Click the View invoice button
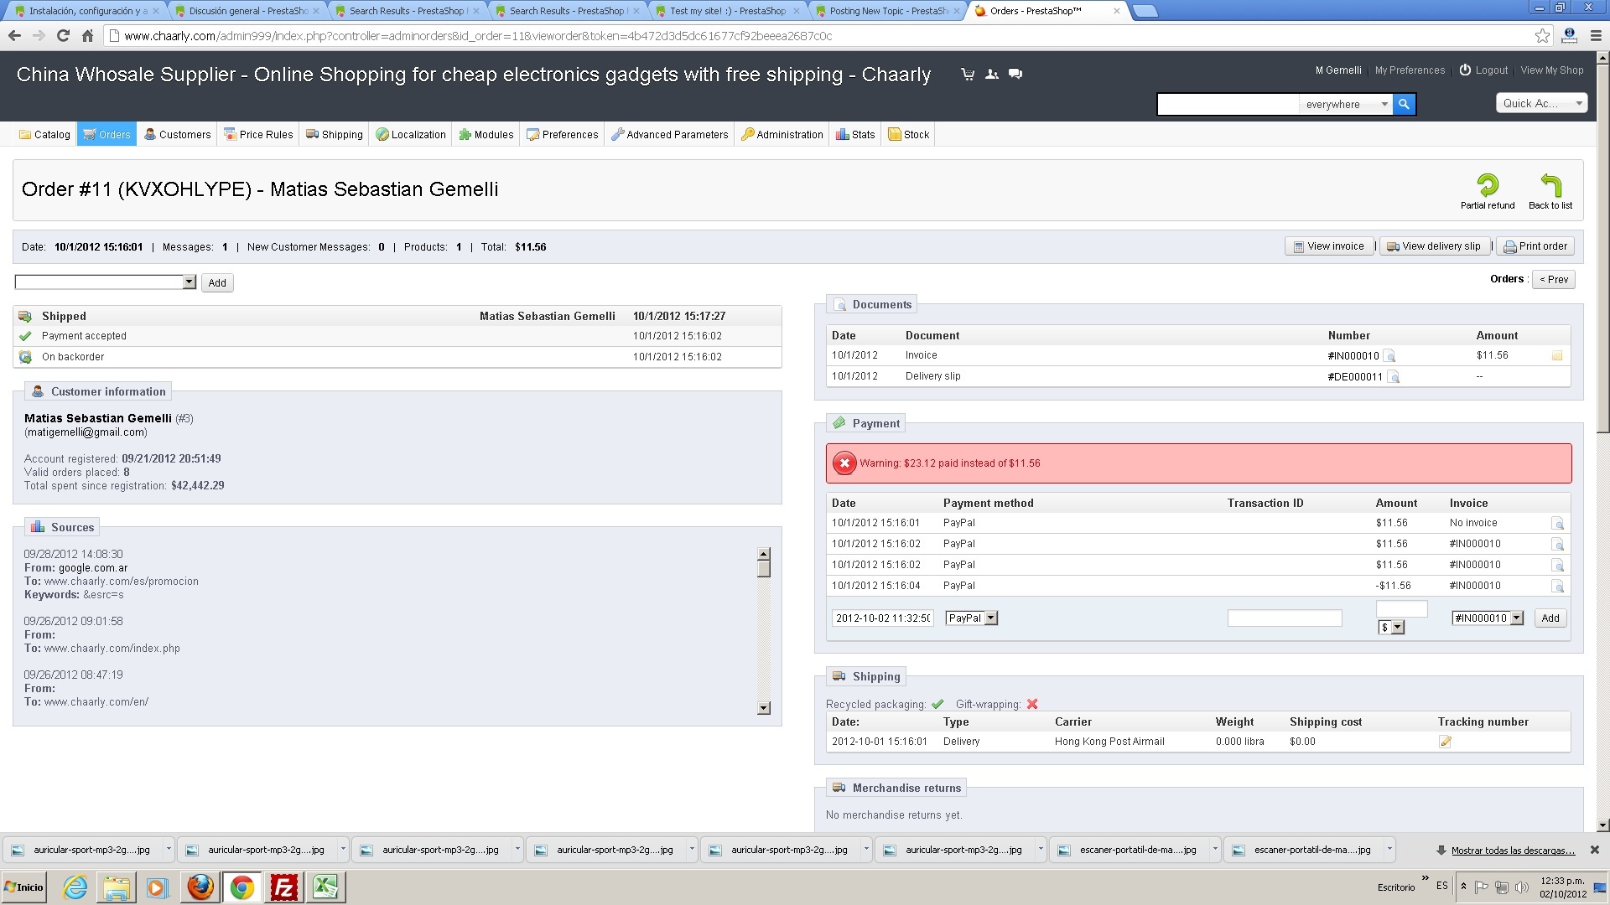 [1328, 246]
